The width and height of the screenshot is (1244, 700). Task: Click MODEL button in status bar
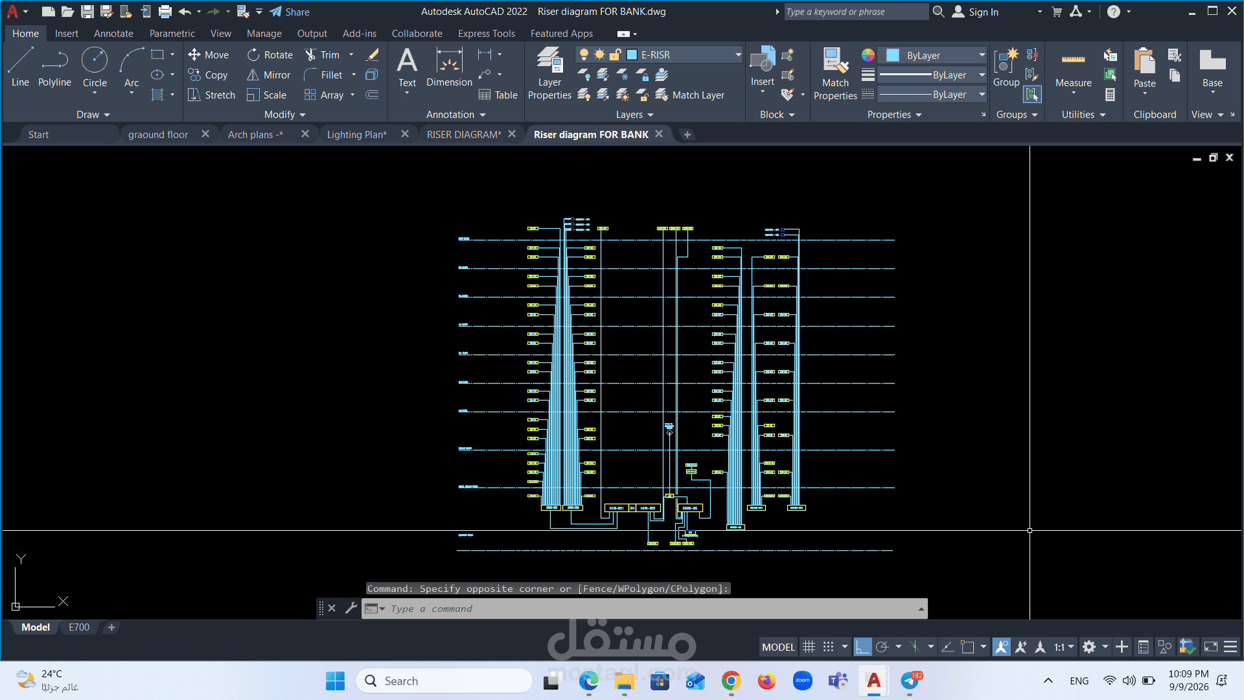click(x=778, y=647)
